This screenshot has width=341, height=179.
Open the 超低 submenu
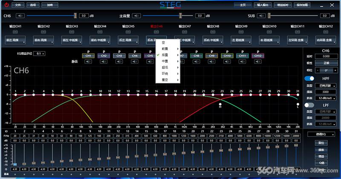[168, 68]
